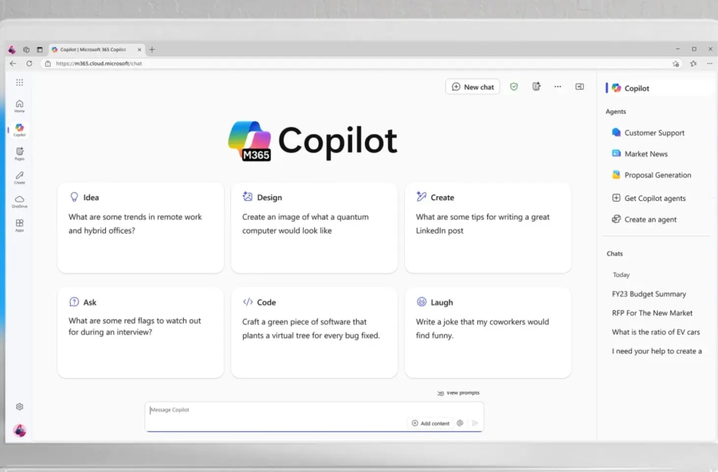Click the favorites star icon
This screenshot has width=718, height=472.
[x=693, y=63]
